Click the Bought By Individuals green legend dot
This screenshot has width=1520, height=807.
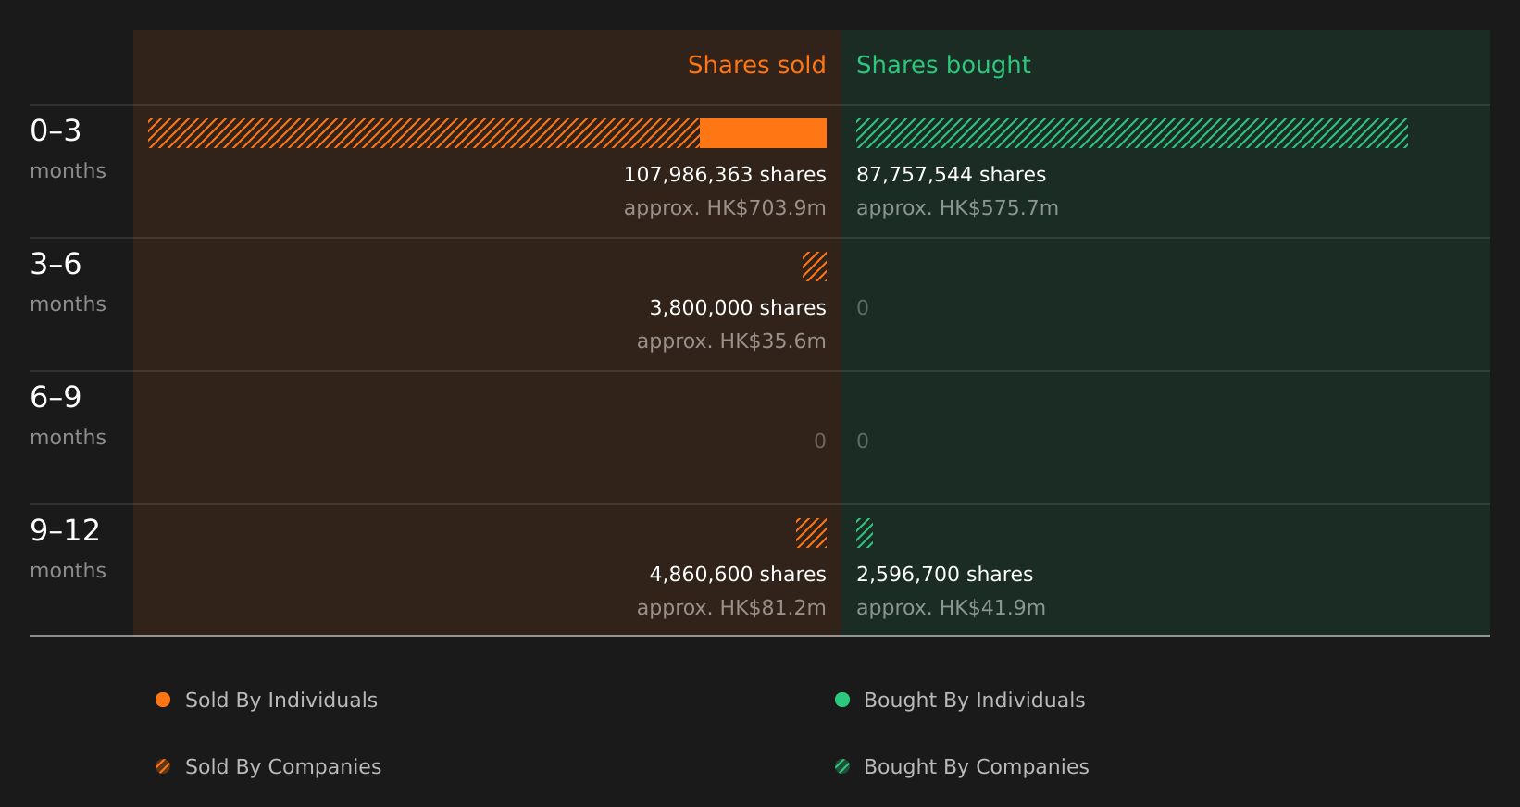[x=842, y=700]
